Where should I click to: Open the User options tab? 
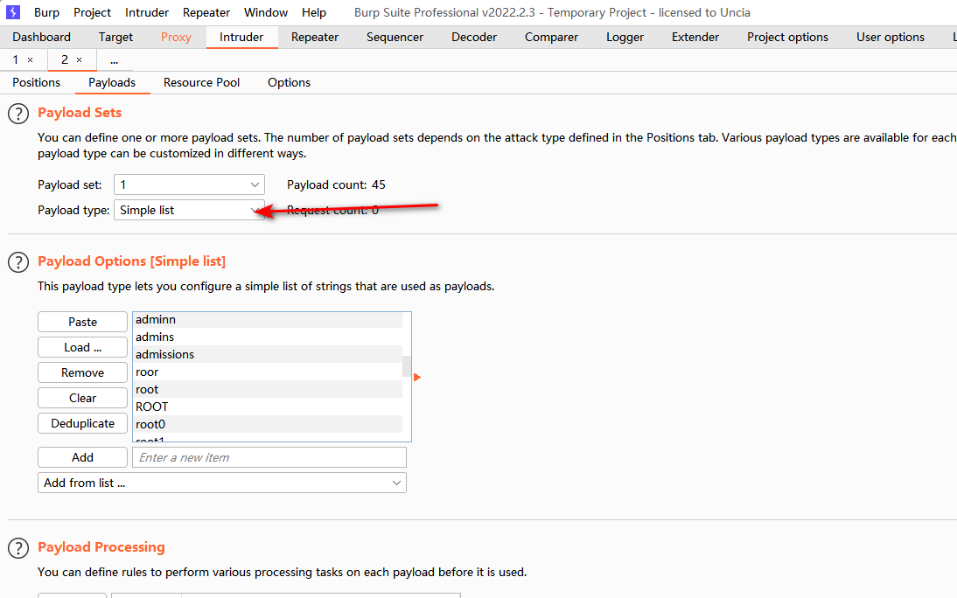[x=890, y=37]
